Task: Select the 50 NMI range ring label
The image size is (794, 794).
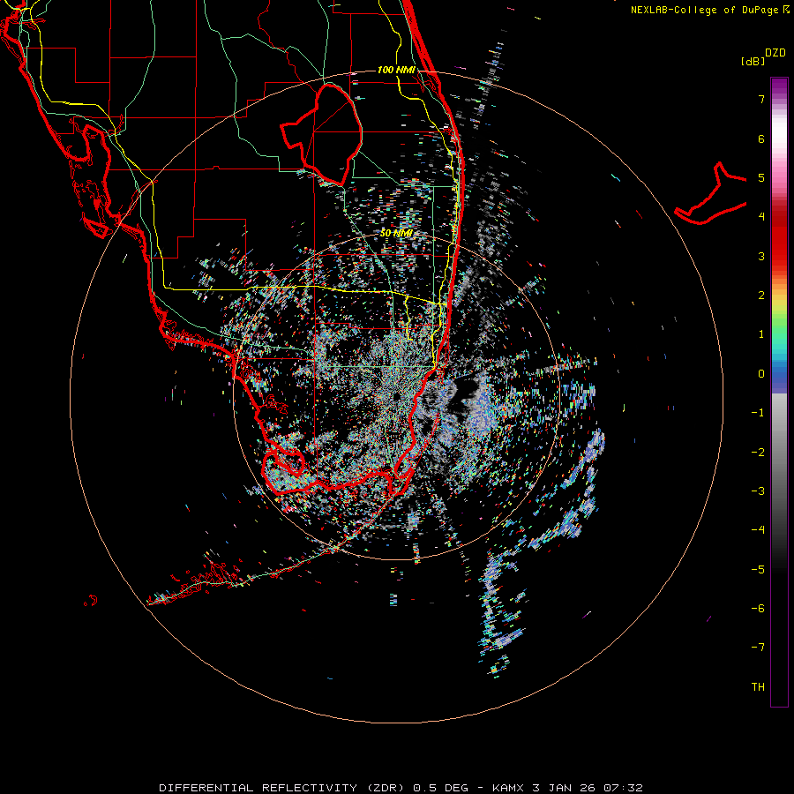Action: [396, 233]
